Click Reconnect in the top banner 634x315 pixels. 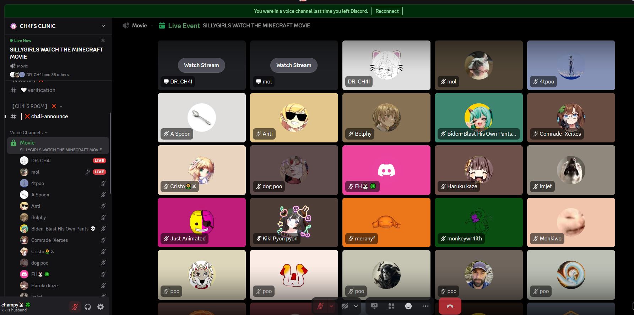point(387,11)
